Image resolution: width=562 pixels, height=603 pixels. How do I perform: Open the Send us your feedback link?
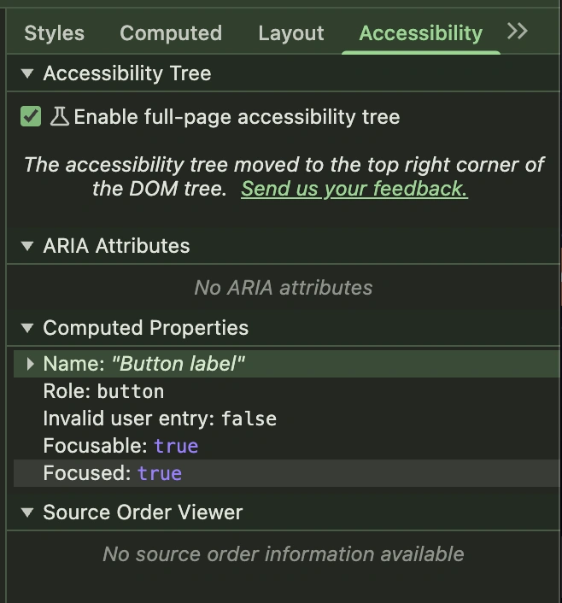[354, 189]
